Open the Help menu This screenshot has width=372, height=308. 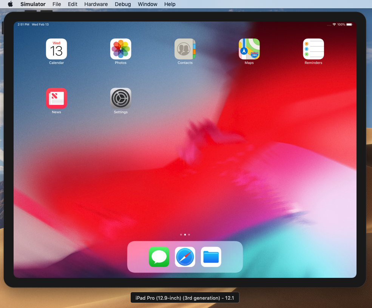pos(170,4)
